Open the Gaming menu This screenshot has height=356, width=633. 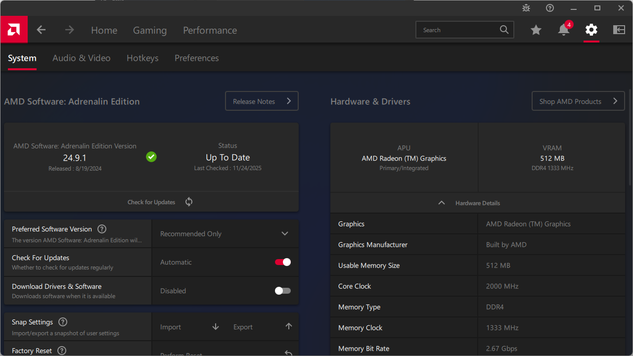(x=150, y=30)
